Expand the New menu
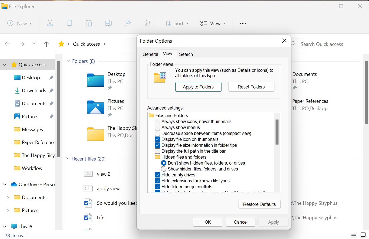The image size is (369, 239). click(20, 23)
